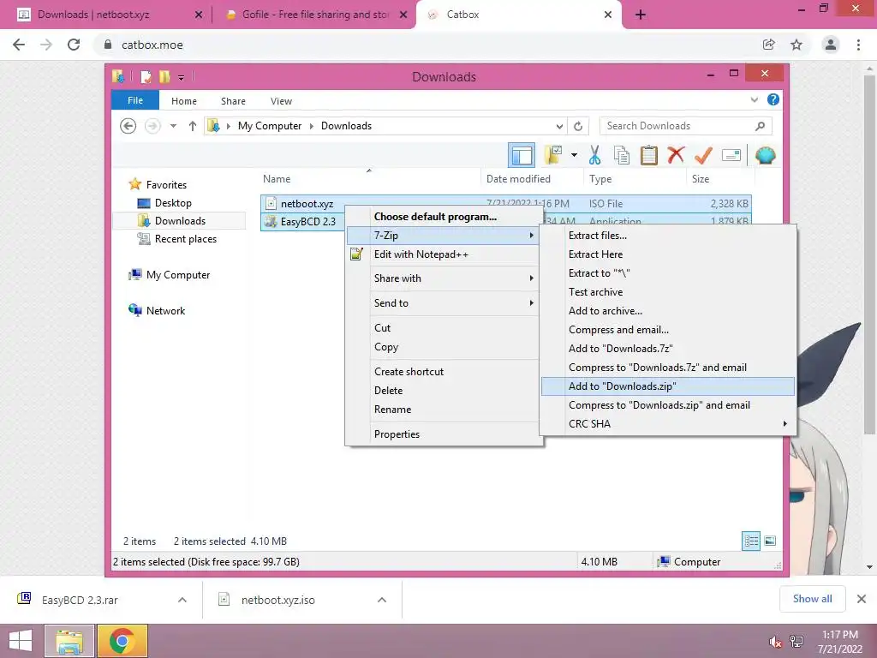
Task: Sort files by the Size column header
Action: pyautogui.click(x=719, y=178)
